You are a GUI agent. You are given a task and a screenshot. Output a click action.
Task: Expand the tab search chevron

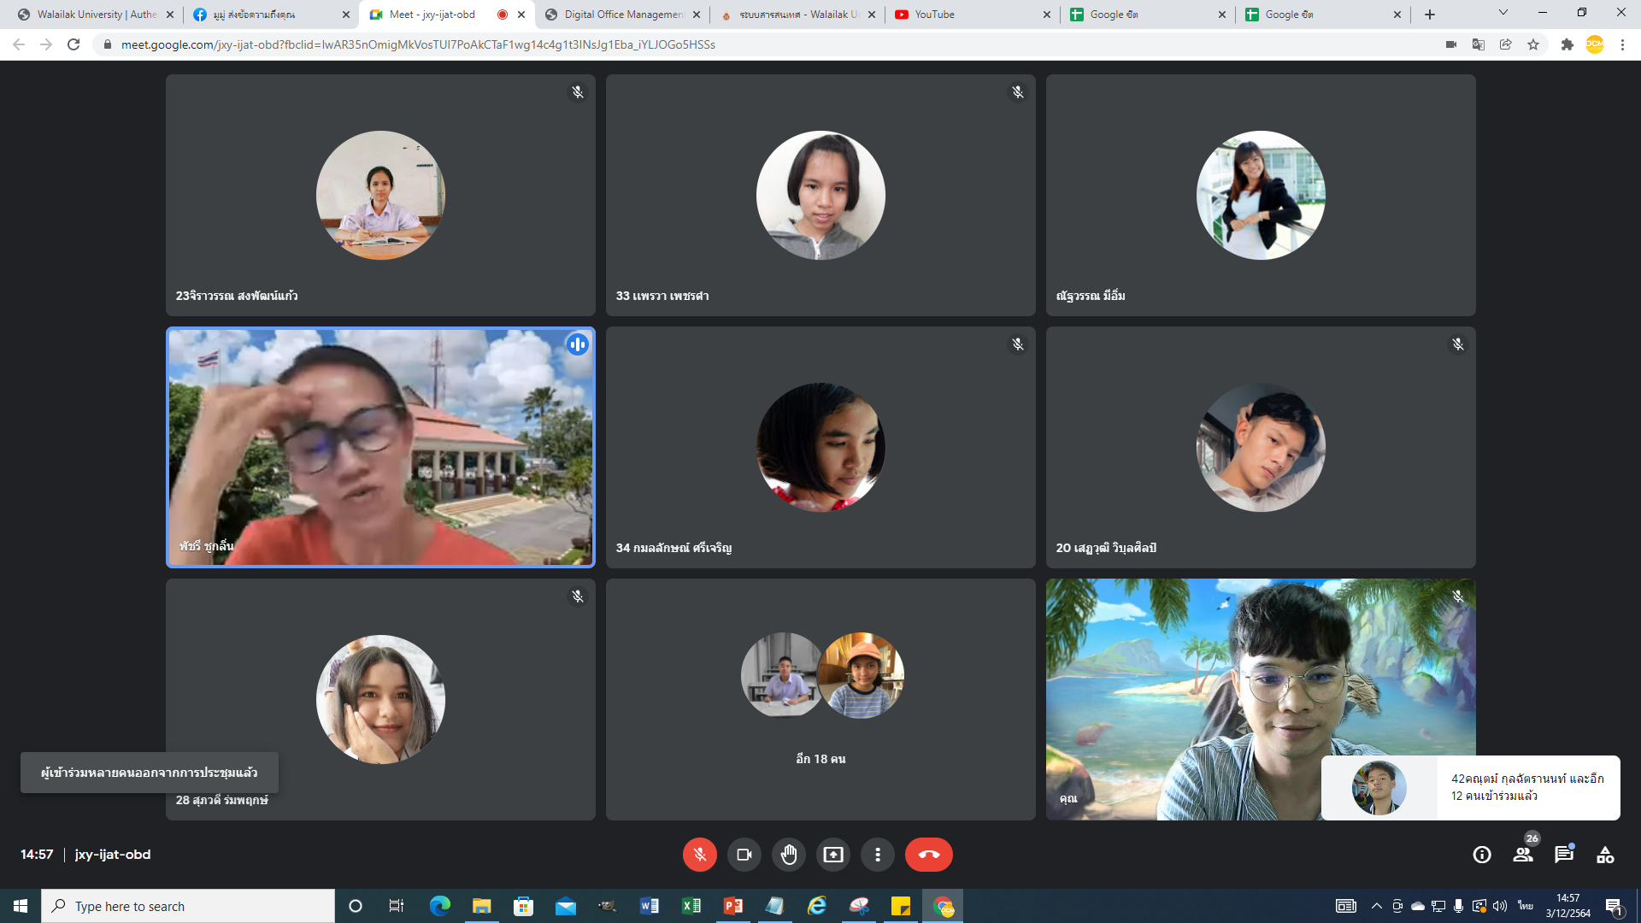pyautogui.click(x=1503, y=13)
